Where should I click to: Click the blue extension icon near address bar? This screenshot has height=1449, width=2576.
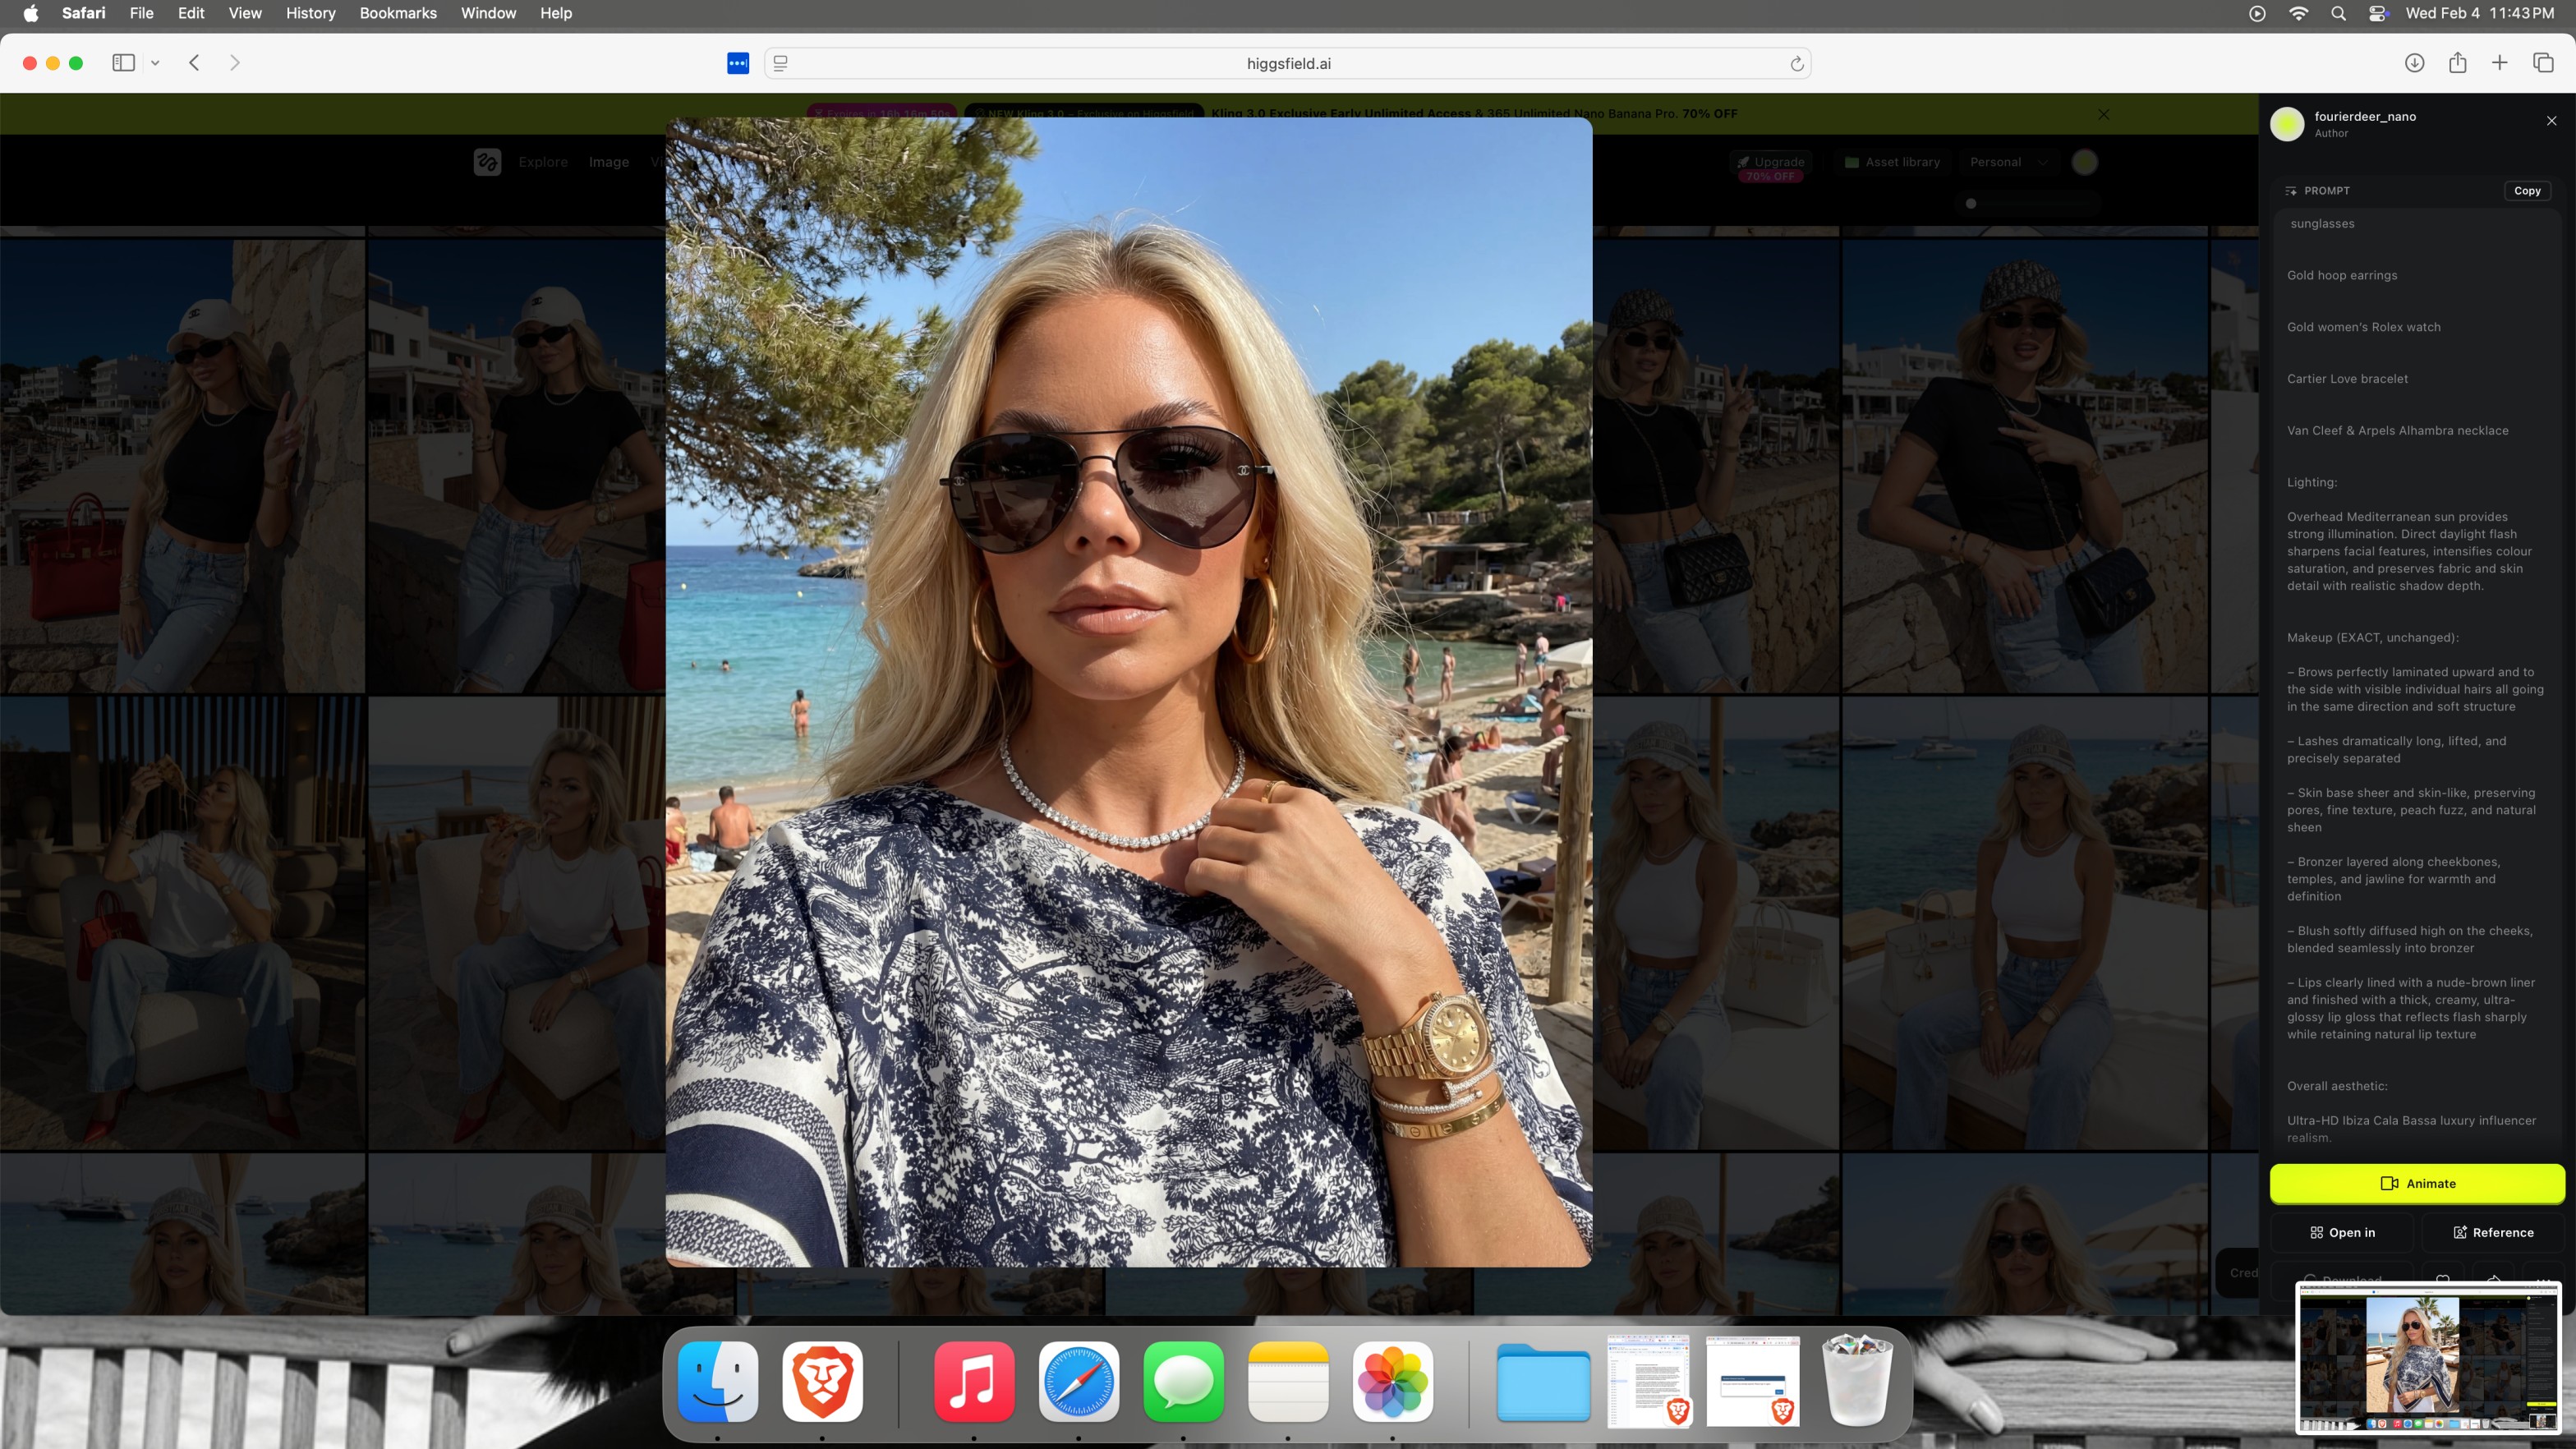coord(738,64)
